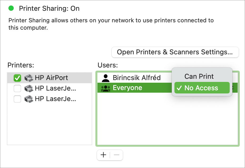Remove selected user with the minus button
This screenshot has width=245, height=168.
(x=116, y=155)
